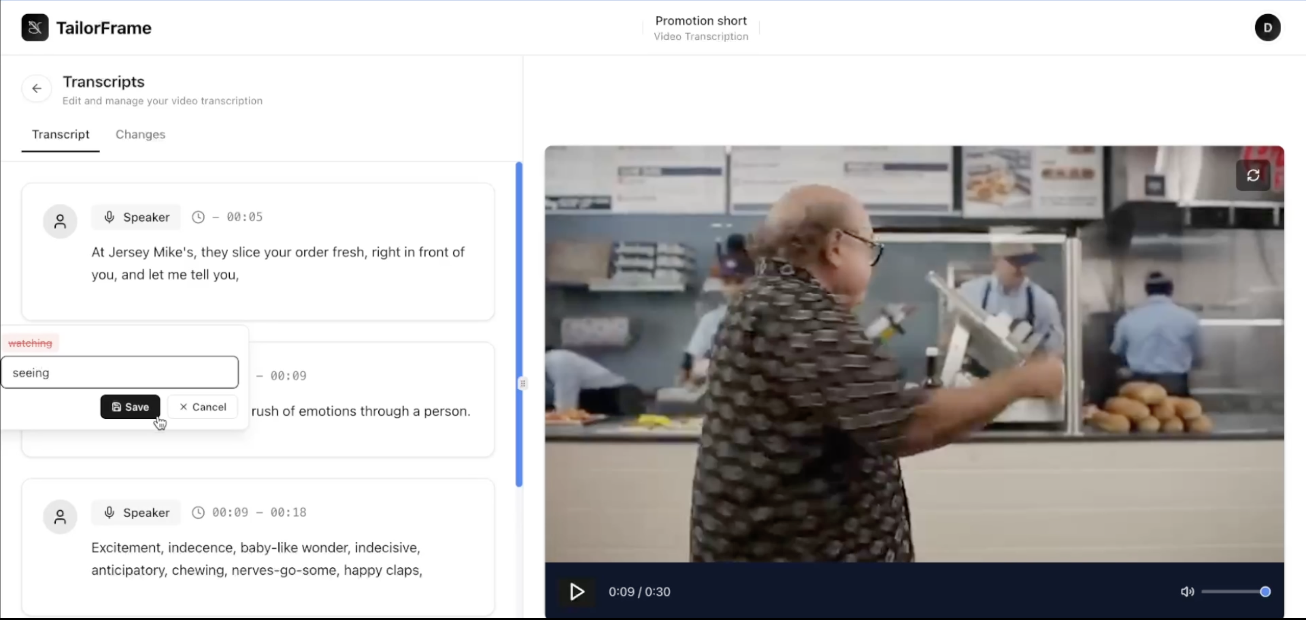Cancel the word edit popup
The image size is (1306, 620).
203,407
